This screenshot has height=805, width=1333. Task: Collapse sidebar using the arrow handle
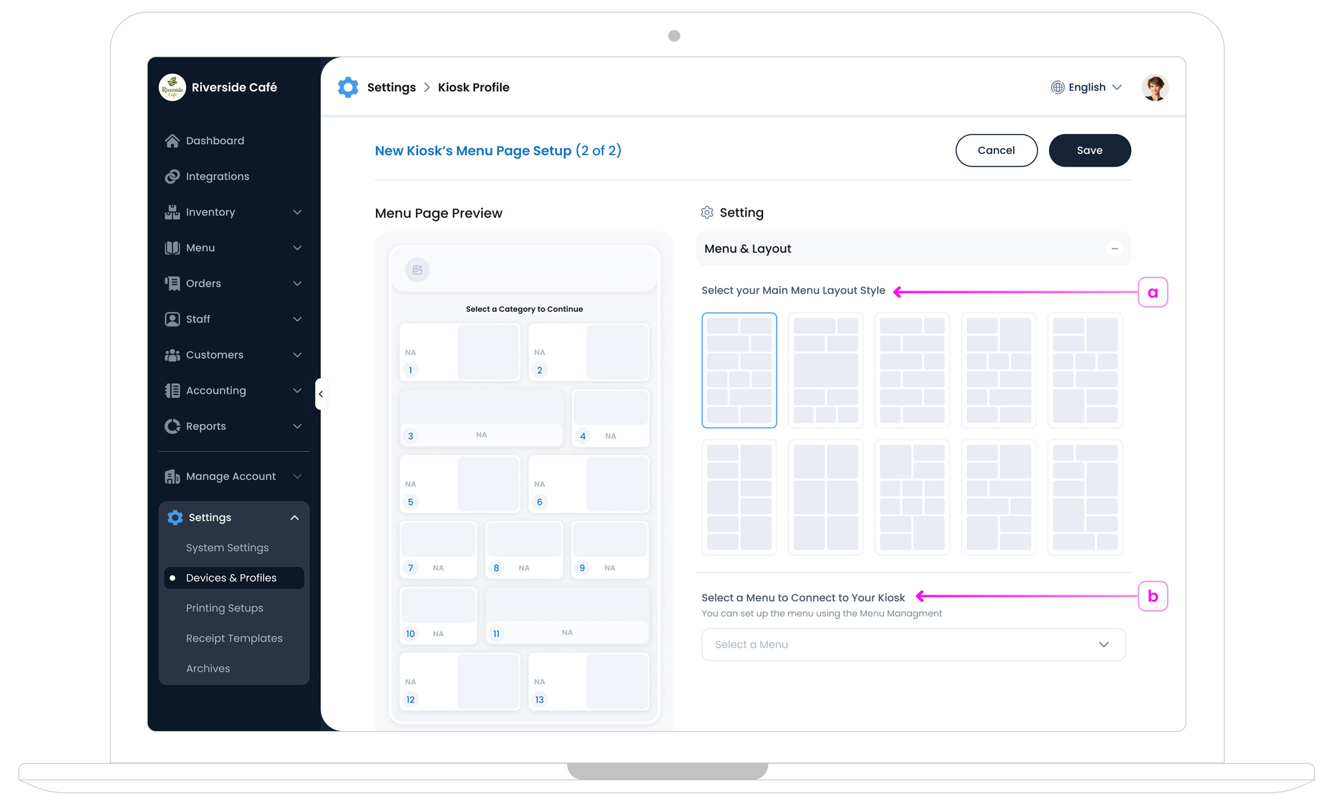(x=321, y=394)
